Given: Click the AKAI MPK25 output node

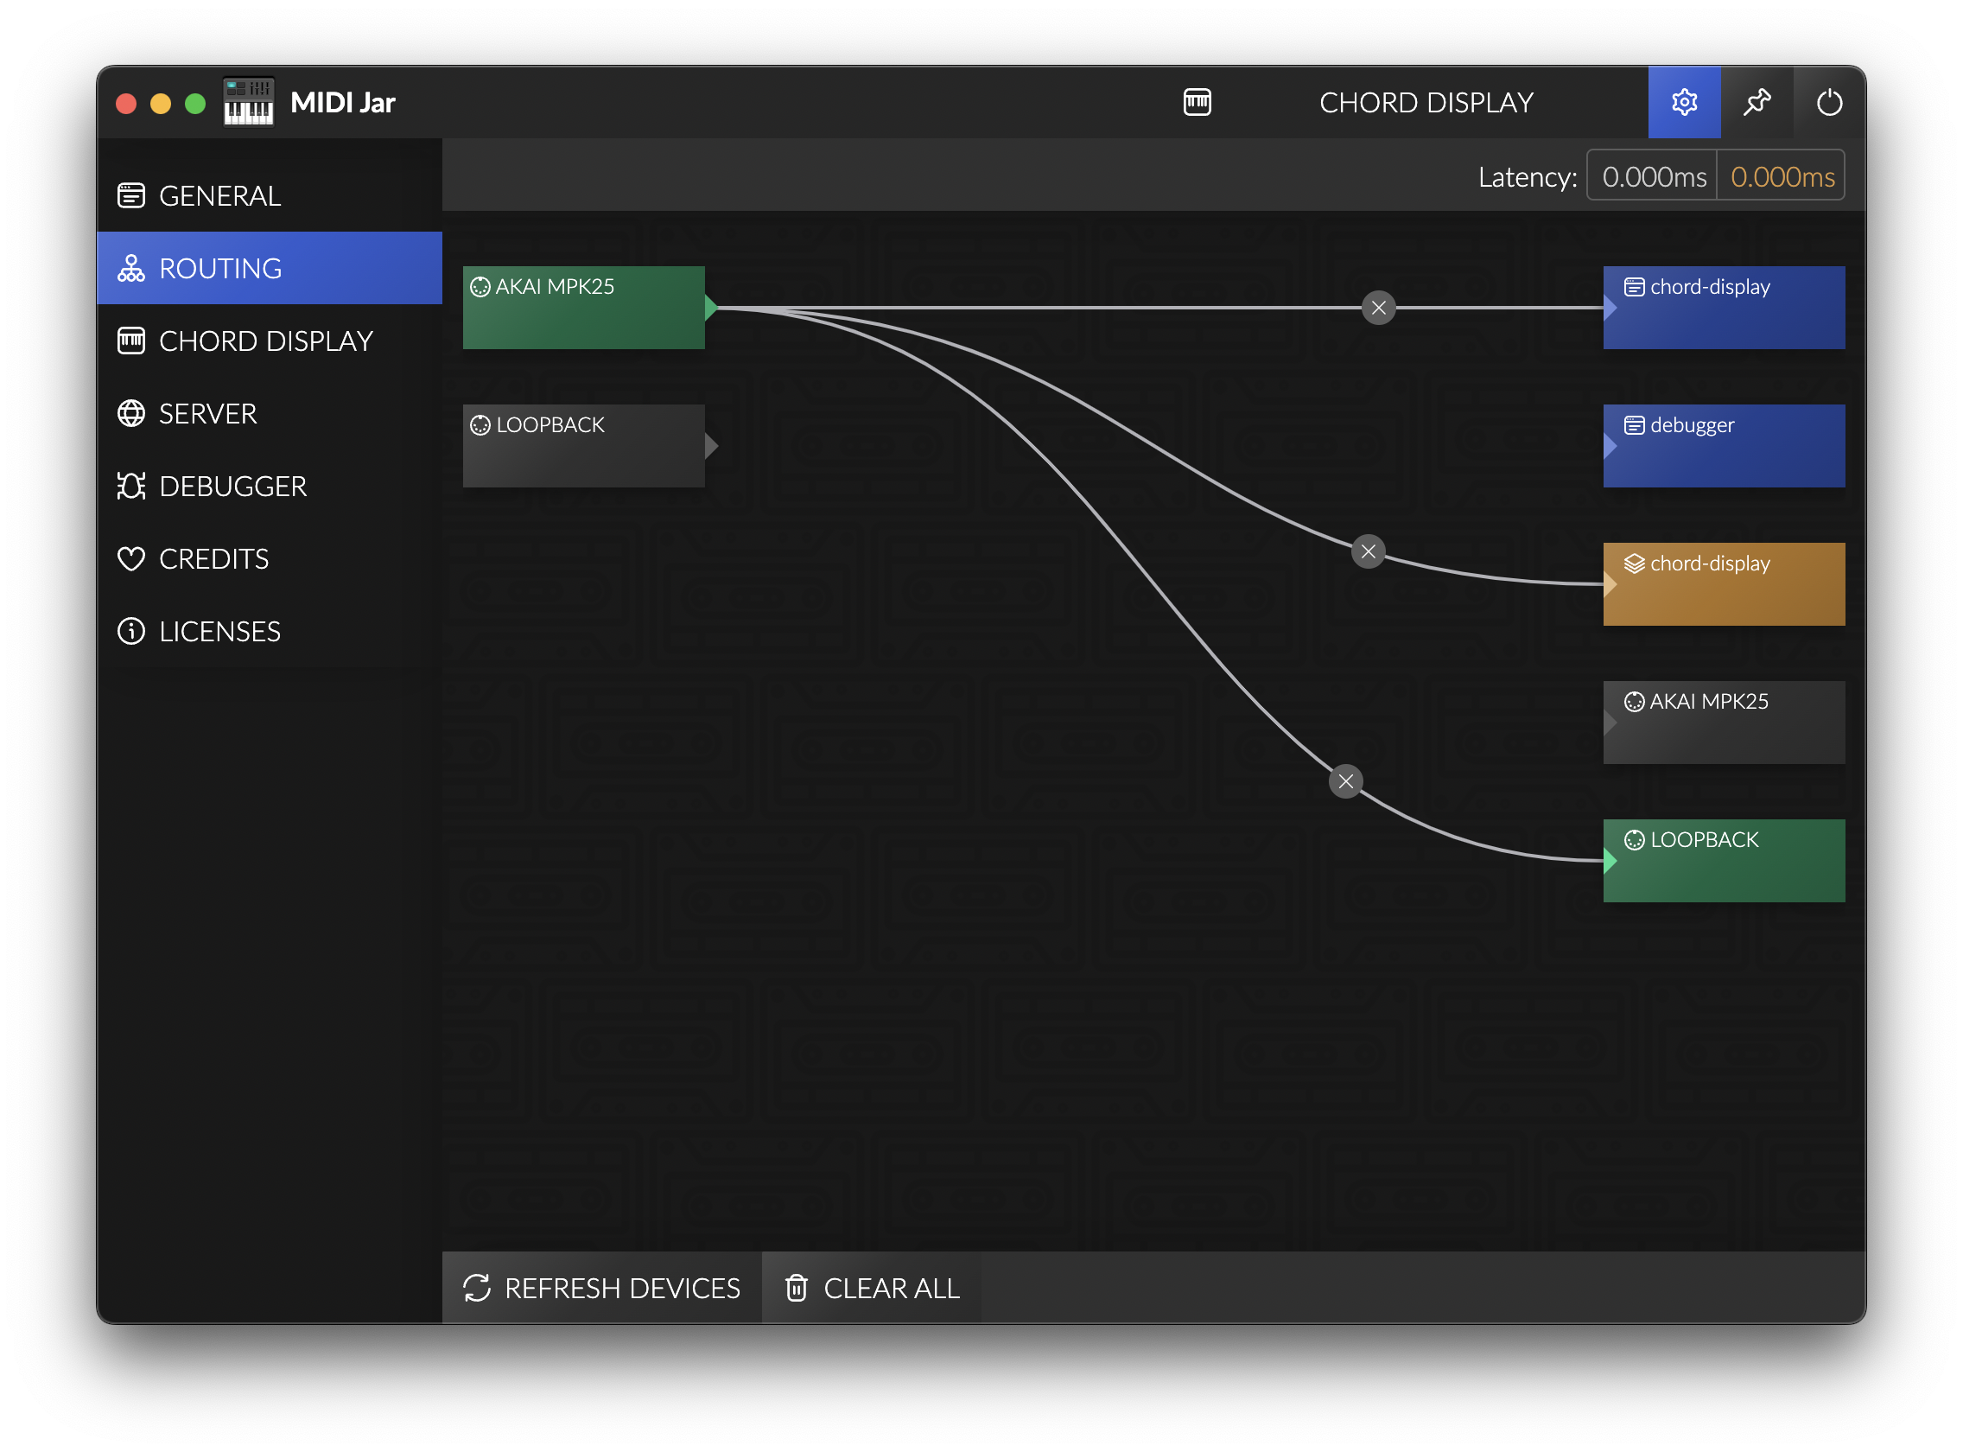Looking at the screenshot, I should (1723, 723).
